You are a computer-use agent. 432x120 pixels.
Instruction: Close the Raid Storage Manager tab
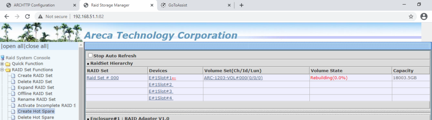[x=152, y=5]
